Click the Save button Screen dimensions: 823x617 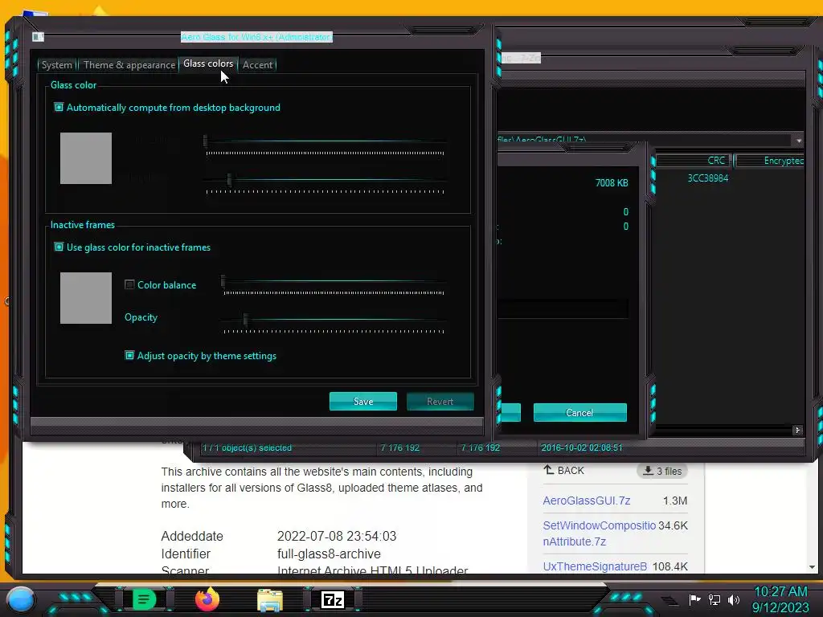click(x=363, y=402)
